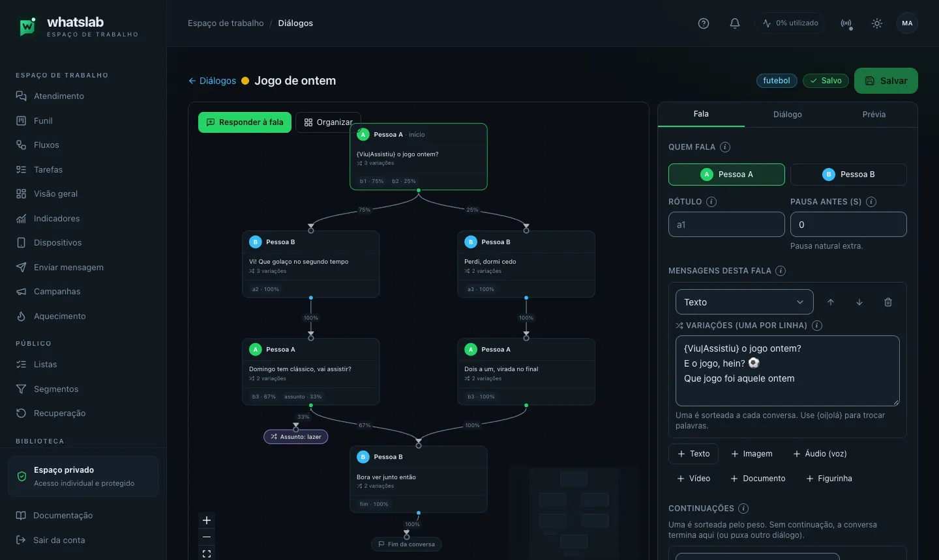Select Pessoa B as speaker
The width and height of the screenshot is (939, 560).
(848, 175)
